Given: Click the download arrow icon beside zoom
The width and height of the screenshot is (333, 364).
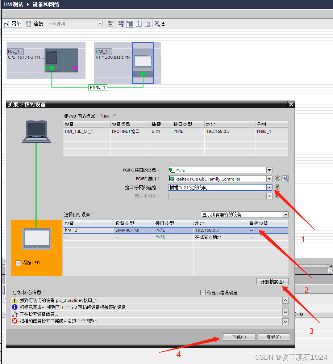Looking at the screenshot, I should (163, 24).
